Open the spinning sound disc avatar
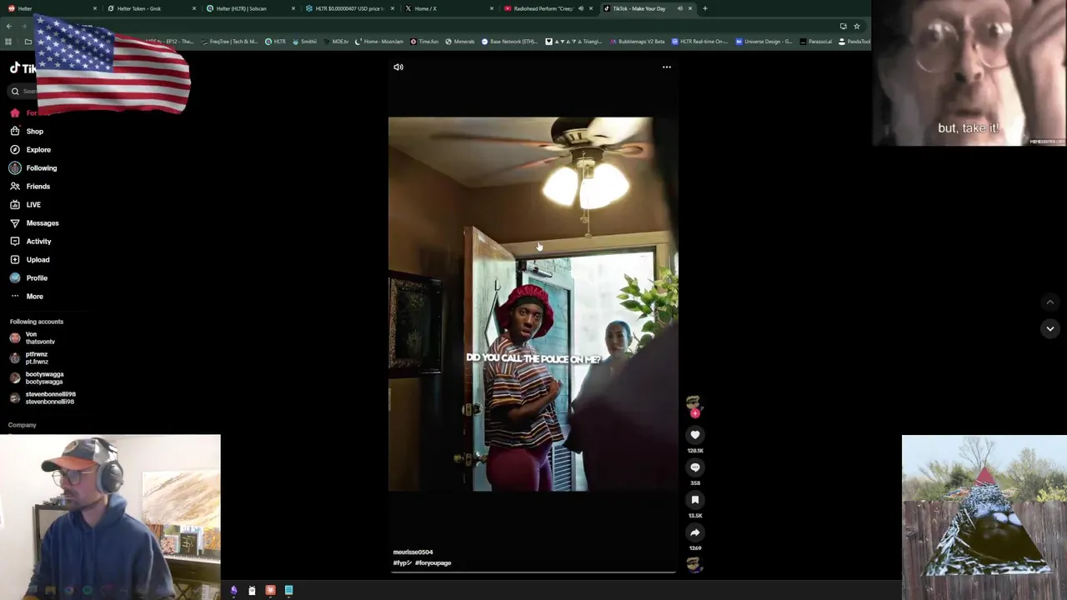This screenshot has width=1067, height=600. click(694, 566)
